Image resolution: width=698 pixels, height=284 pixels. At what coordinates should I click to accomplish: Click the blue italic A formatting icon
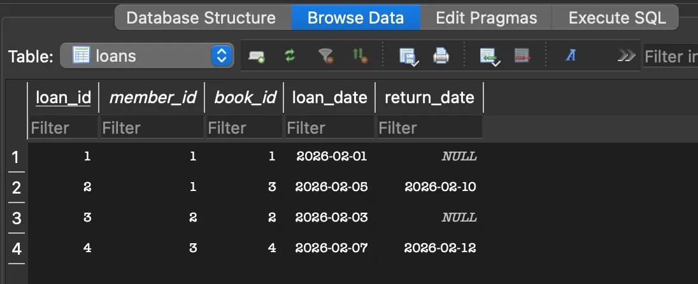(x=571, y=56)
